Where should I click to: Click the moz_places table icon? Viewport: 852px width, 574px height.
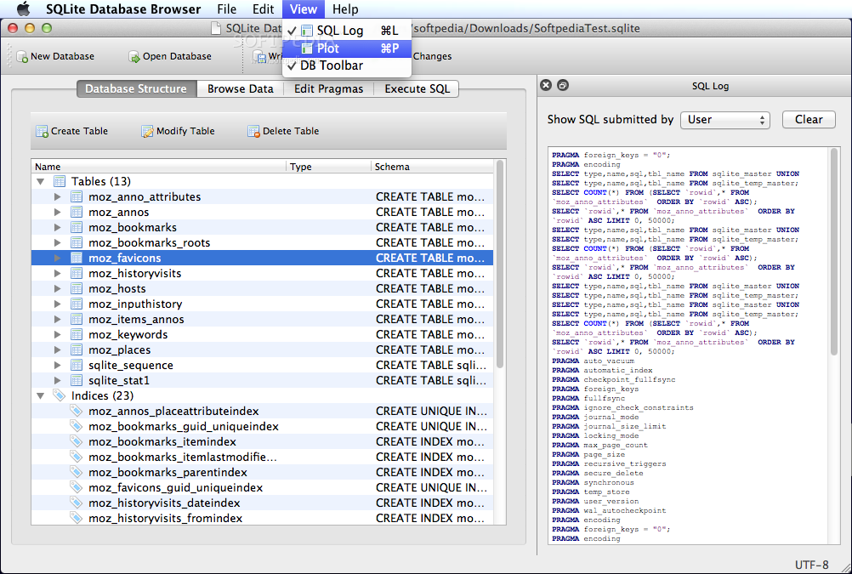[77, 350]
